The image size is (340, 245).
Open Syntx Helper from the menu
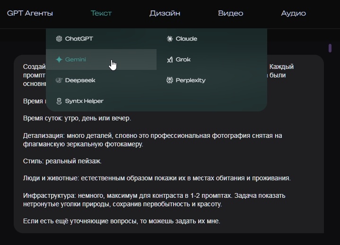click(x=101, y=101)
